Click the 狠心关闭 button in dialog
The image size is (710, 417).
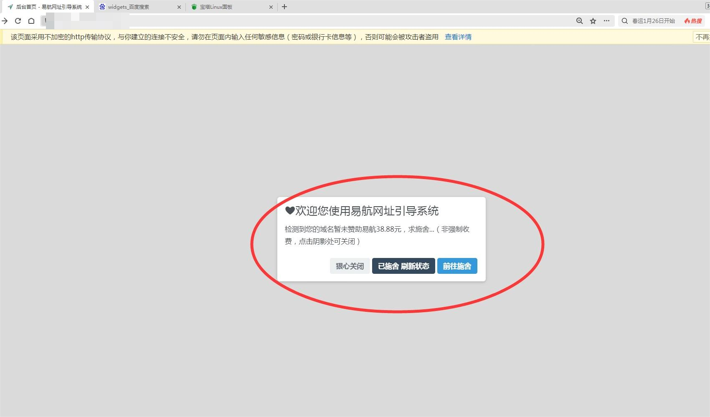pos(350,266)
